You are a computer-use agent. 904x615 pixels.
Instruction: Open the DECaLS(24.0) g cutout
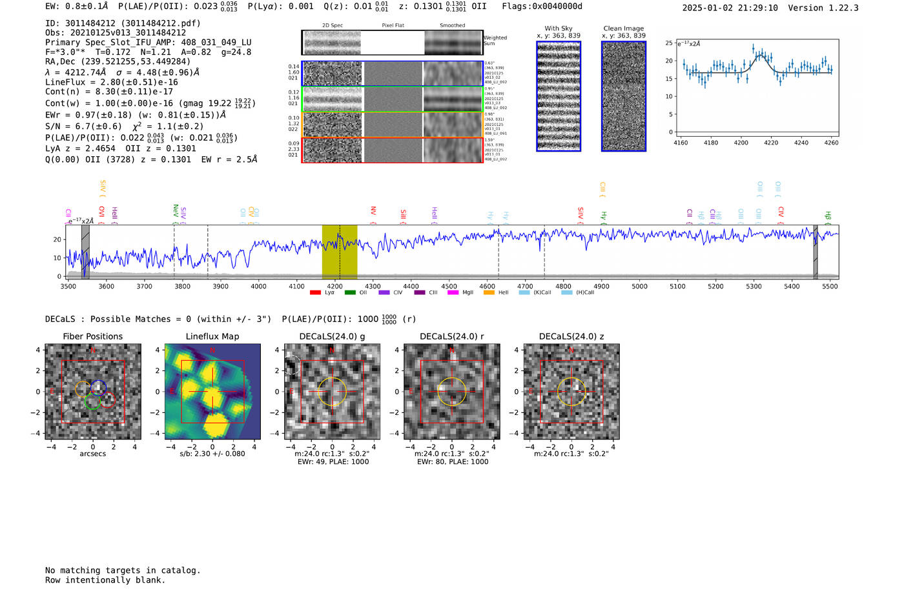[x=333, y=391]
